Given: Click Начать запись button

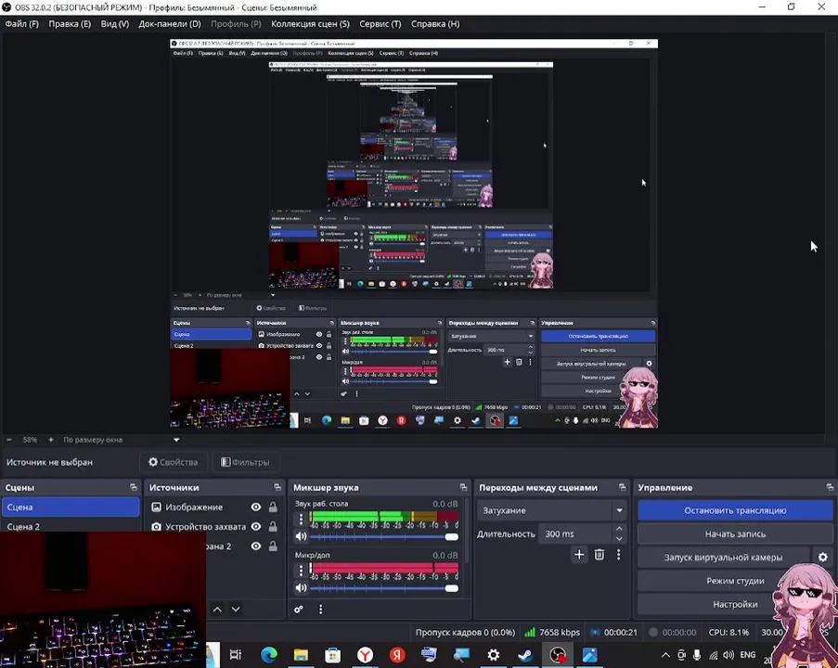Looking at the screenshot, I should 735,533.
